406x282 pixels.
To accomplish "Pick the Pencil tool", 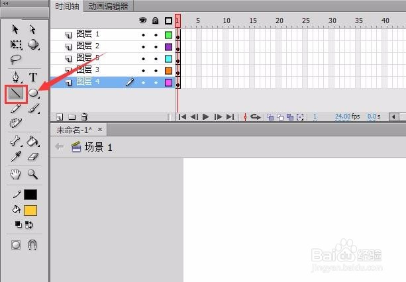I will (15, 108).
